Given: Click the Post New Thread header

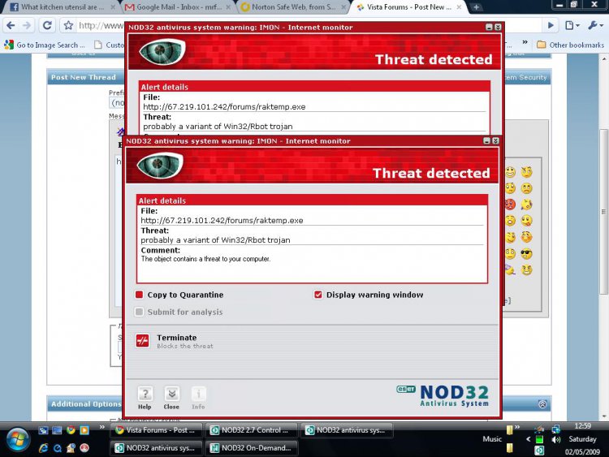Looking at the screenshot, I should tap(83, 77).
